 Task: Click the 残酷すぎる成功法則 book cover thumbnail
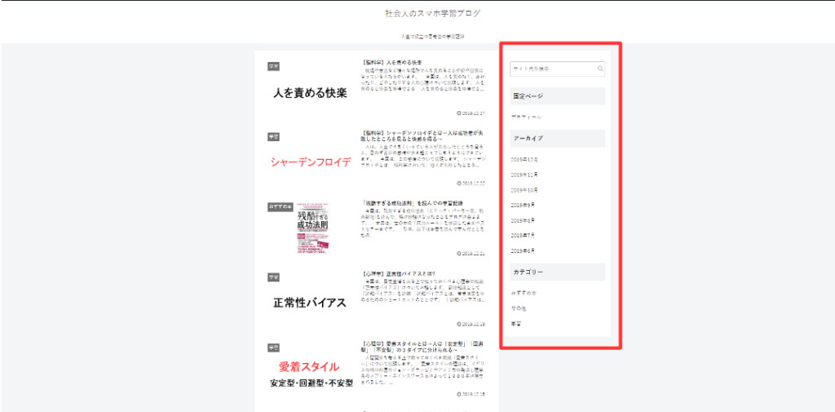tap(311, 232)
